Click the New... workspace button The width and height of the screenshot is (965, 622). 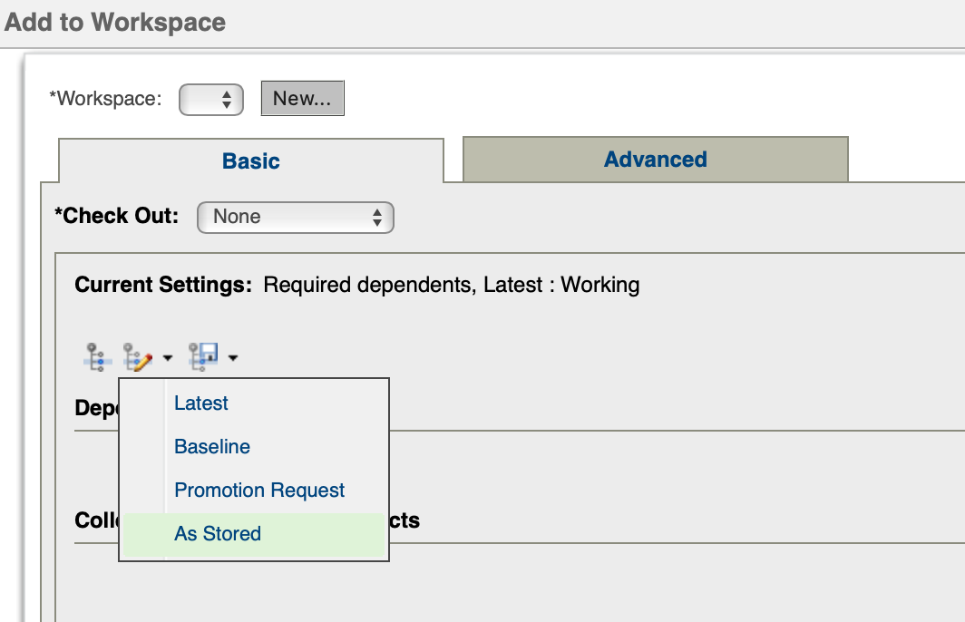(302, 99)
